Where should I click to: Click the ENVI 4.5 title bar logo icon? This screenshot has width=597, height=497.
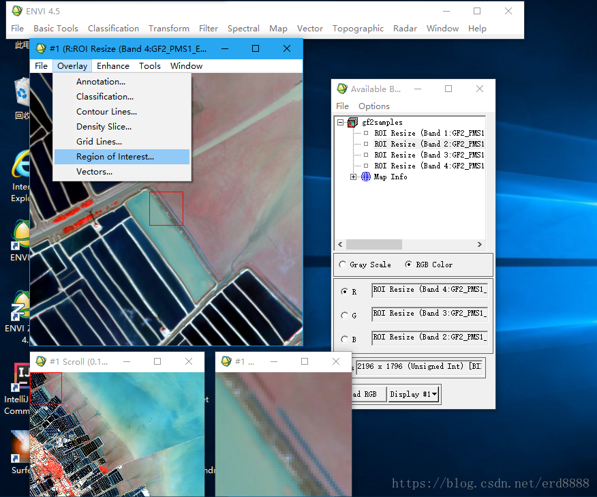click(x=17, y=11)
